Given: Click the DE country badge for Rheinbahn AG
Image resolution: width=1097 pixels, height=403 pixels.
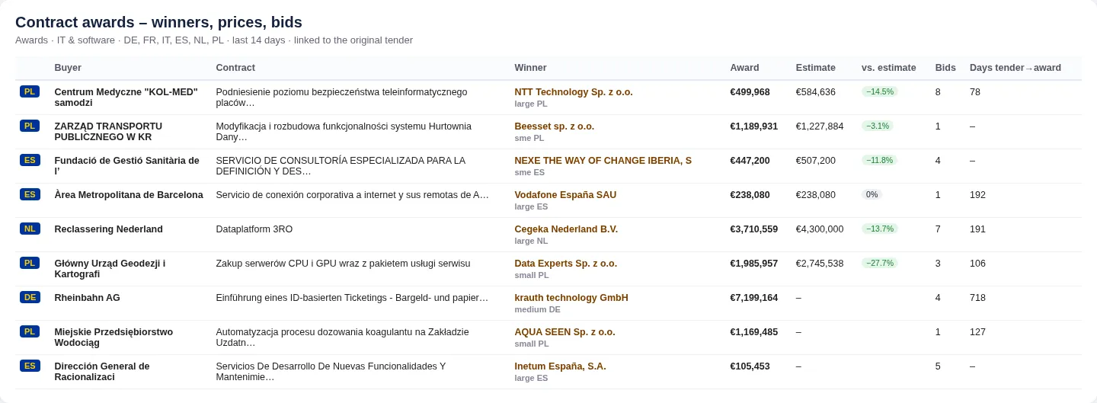Looking at the screenshot, I should (30, 297).
